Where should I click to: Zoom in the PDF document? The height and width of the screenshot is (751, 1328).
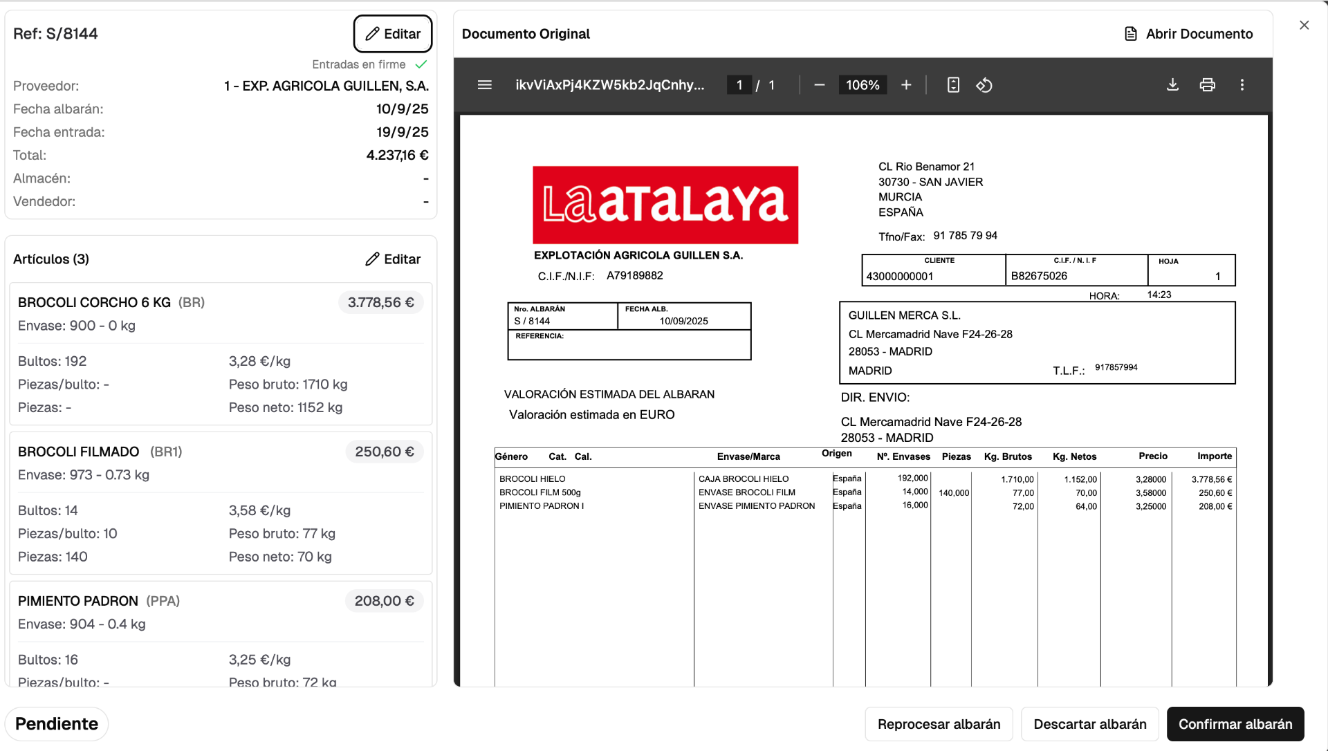coord(906,85)
